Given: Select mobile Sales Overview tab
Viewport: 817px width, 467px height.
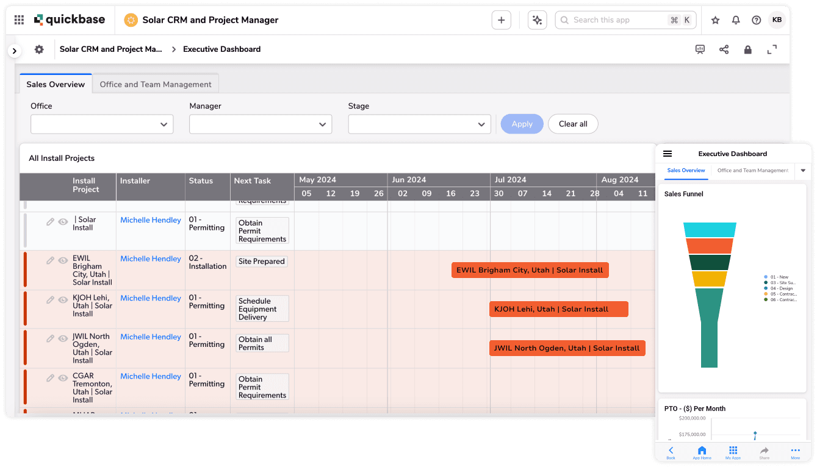Looking at the screenshot, I should pyautogui.click(x=686, y=171).
